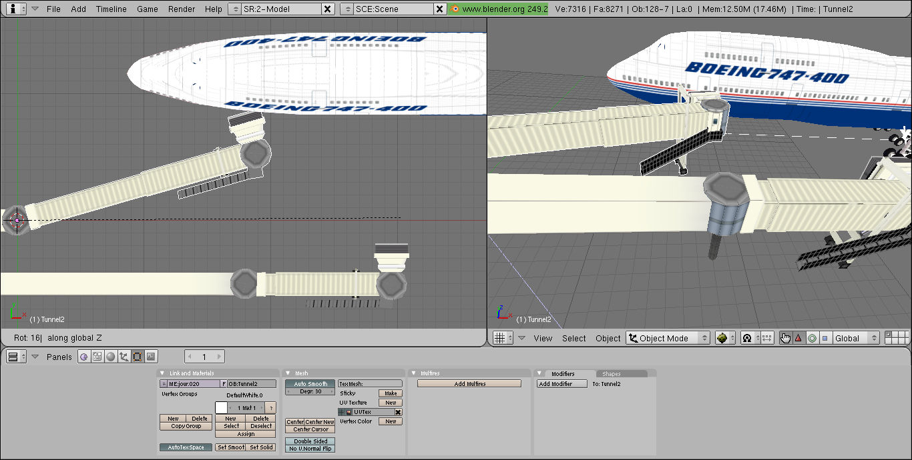Screen dimensions: 912x460
Task: Open the ME:jour.020 mesh browse arrows
Action: (x=164, y=384)
